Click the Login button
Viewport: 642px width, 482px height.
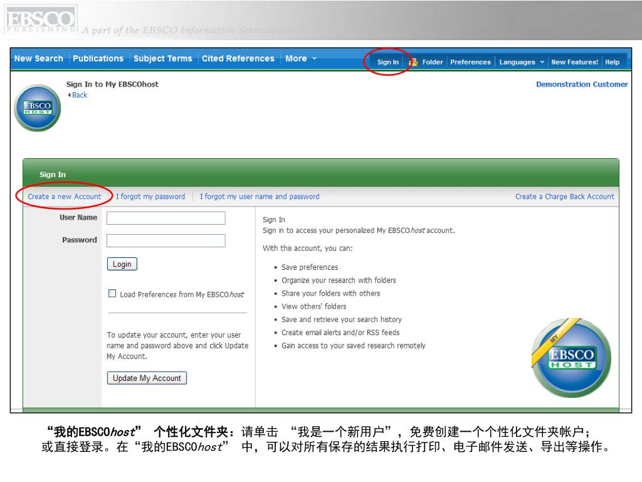pyautogui.click(x=122, y=264)
